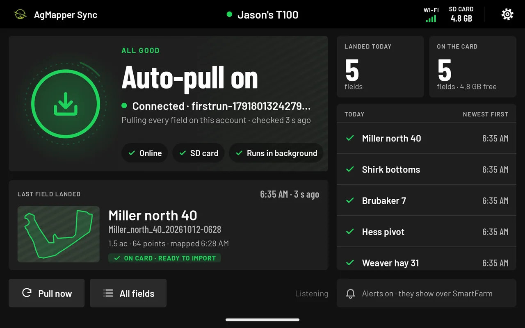Tap the On Card Ready to Import badge

pyautogui.click(x=164, y=258)
